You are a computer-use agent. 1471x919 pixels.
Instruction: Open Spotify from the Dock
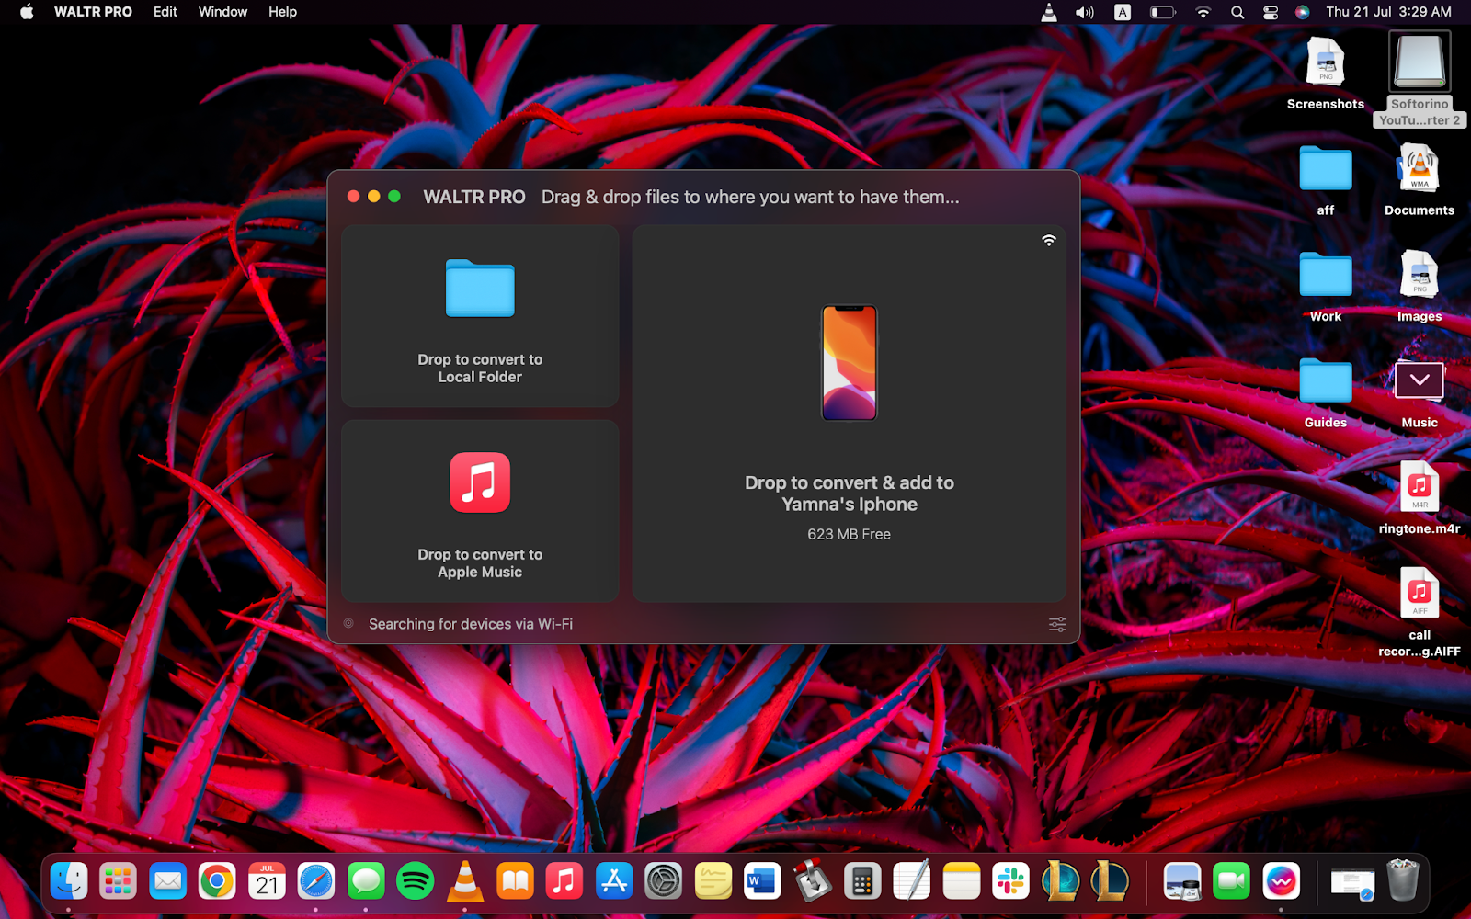(415, 882)
